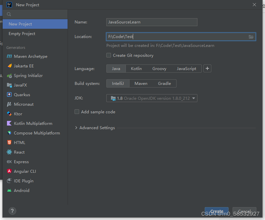The image size is (265, 220).
Task: Choose Kotlin Multiplatform generator label
Action: (33, 124)
